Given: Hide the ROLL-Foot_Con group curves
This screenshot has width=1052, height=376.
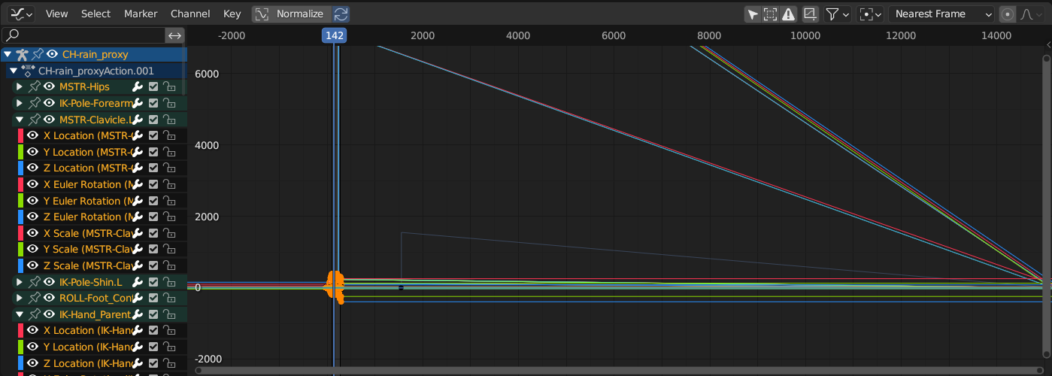Looking at the screenshot, I should coord(50,298).
